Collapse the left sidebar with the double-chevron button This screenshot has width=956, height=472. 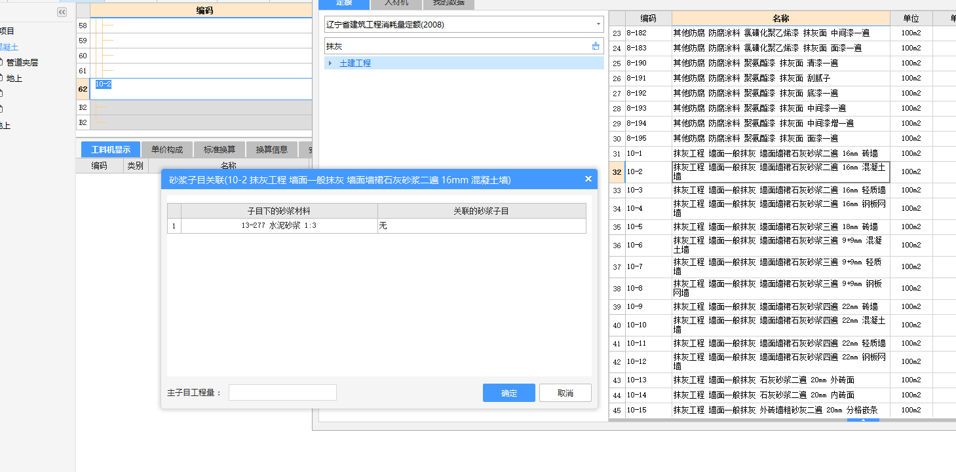tap(62, 12)
